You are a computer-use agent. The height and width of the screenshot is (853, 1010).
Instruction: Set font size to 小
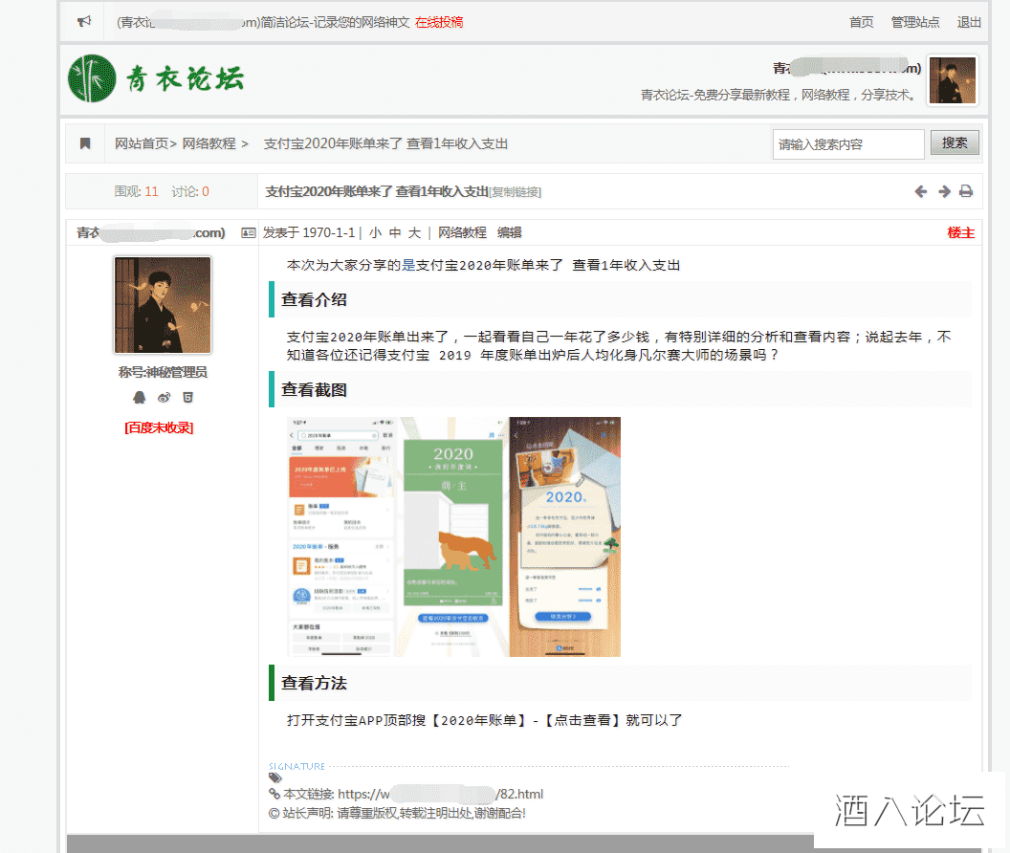[376, 232]
